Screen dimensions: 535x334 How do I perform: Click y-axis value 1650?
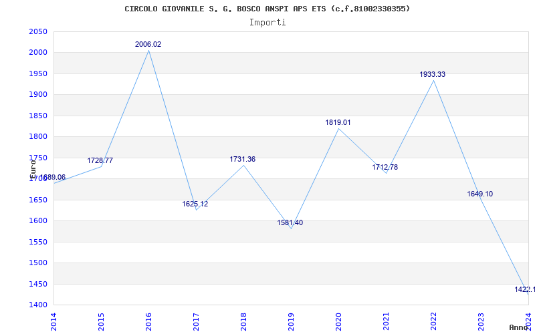[38, 200]
